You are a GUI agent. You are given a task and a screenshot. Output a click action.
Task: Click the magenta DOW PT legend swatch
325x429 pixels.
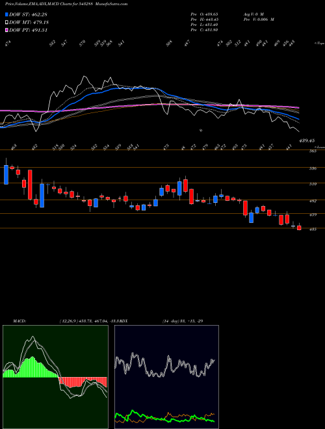[x=7, y=30]
